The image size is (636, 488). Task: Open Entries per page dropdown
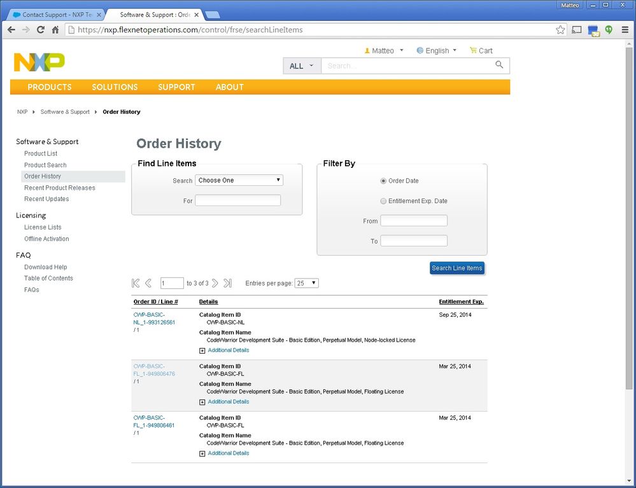tap(307, 283)
